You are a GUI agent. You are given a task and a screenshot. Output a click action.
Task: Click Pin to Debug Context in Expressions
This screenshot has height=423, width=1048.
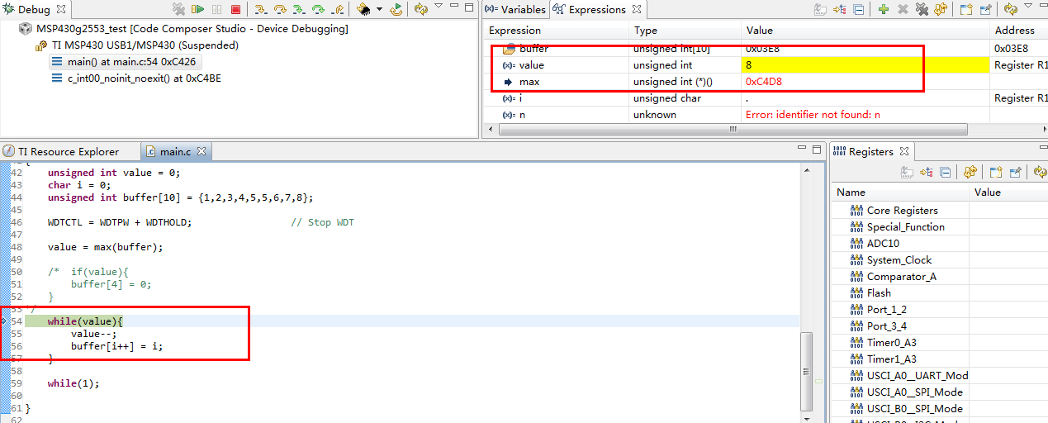click(985, 9)
